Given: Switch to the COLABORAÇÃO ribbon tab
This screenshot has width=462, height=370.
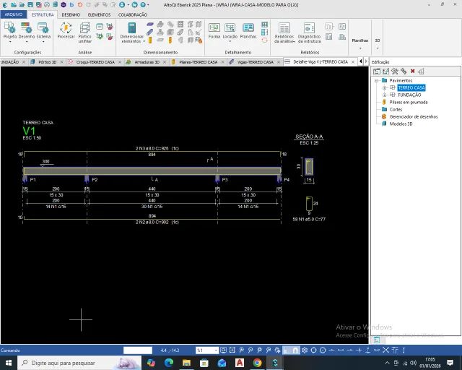Looking at the screenshot, I should [x=133, y=14].
